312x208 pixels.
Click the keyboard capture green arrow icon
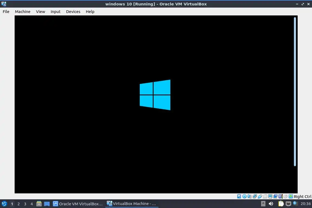[291, 196]
